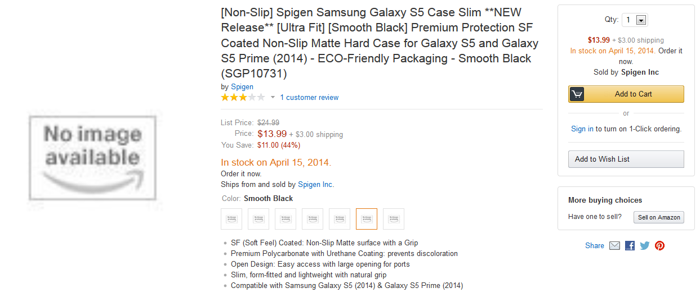The image size is (700, 297).
Task: Click the star rating icons
Action: click(x=242, y=98)
